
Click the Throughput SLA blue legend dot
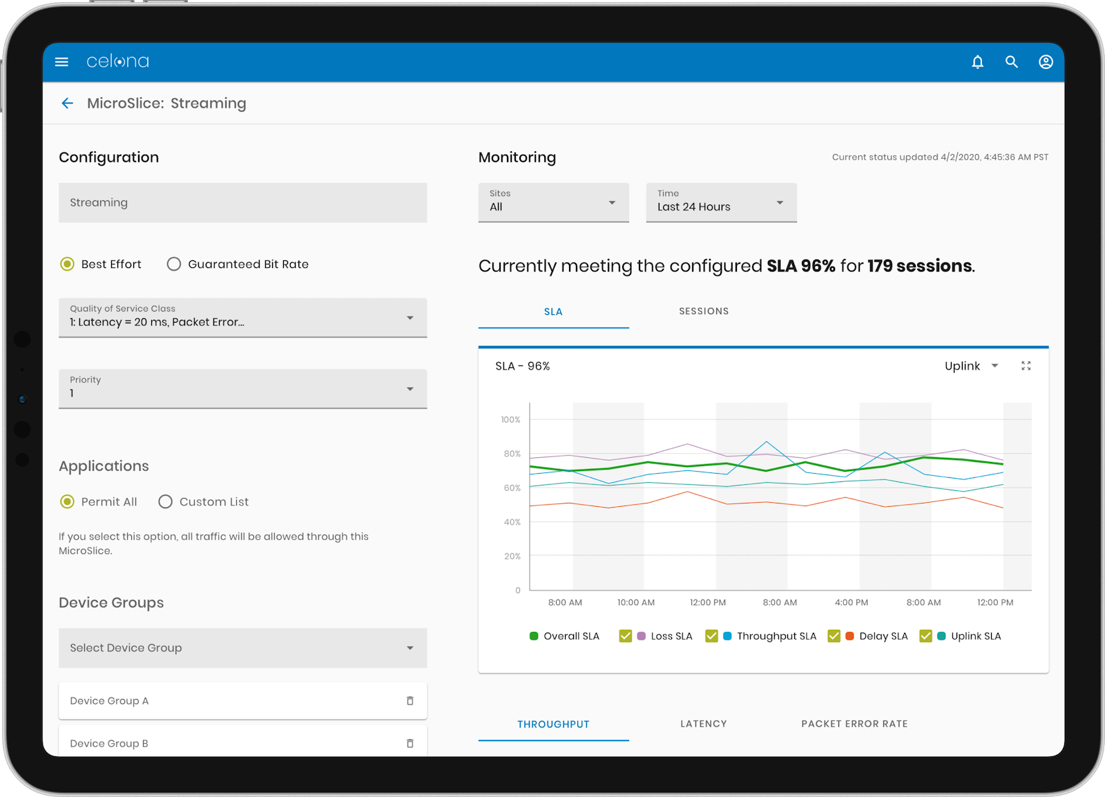tap(727, 636)
